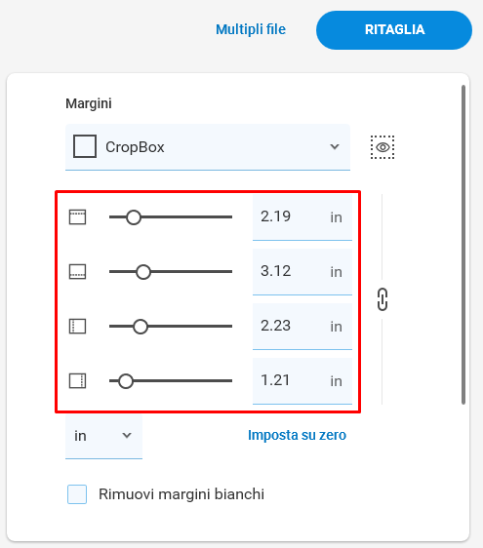The image size is (483, 548).
Task: Open the unit selector showing in
Action: (x=103, y=436)
